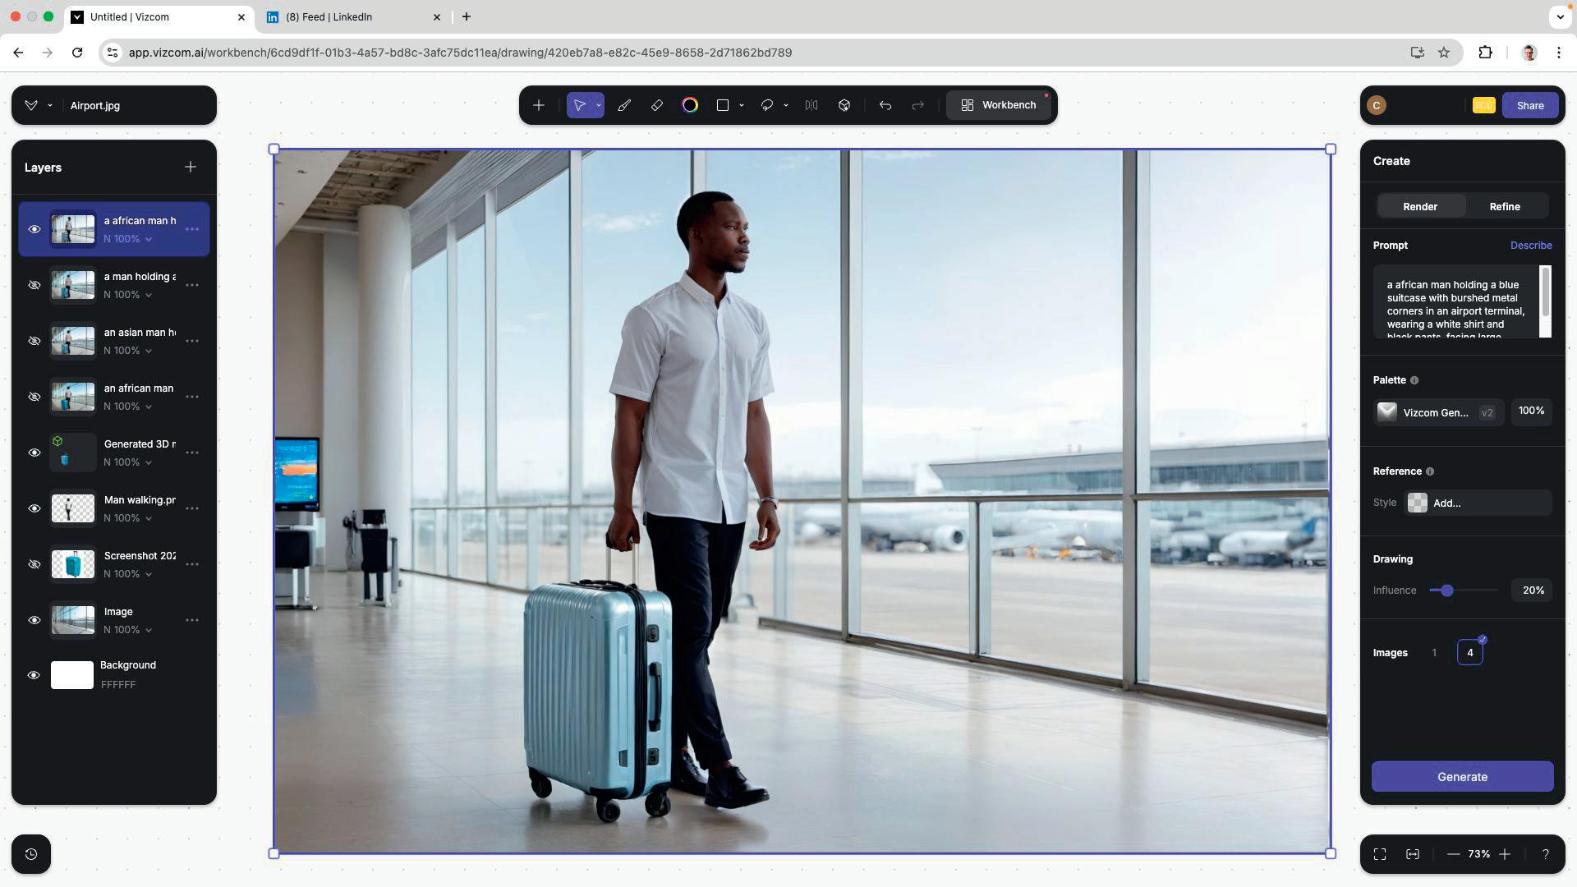This screenshot has width=1577, height=887.
Task: Click the undo arrow
Action: (x=885, y=105)
